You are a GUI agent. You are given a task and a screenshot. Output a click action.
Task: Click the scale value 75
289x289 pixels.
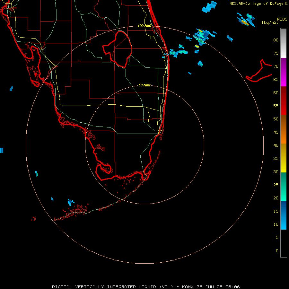pos(276,53)
